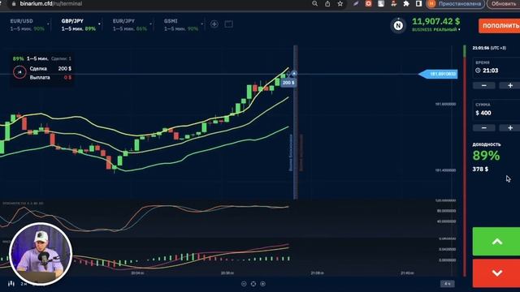Switch to the GBP/JPY asset tab
The image size is (520, 292).
(x=78, y=25)
